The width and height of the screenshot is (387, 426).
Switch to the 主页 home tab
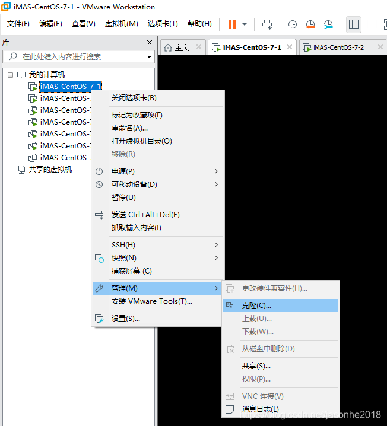[182, 47]
